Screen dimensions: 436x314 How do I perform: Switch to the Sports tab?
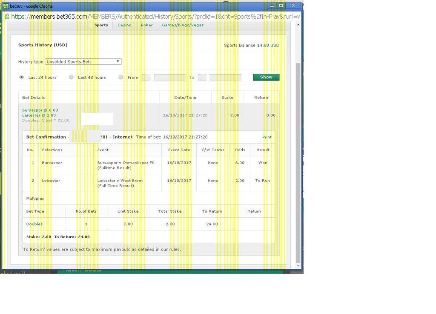[101, 25]
